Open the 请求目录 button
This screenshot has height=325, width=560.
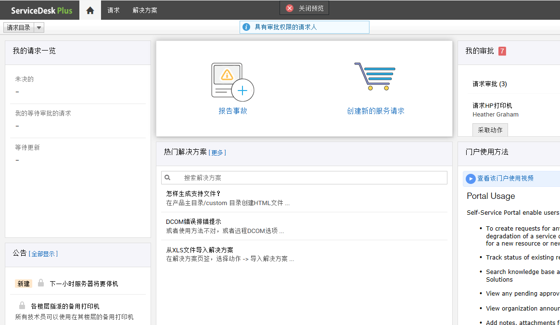coord(19,27)
